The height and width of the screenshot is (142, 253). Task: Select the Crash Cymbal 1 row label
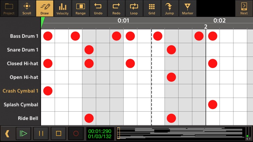(x=20, y=91)
